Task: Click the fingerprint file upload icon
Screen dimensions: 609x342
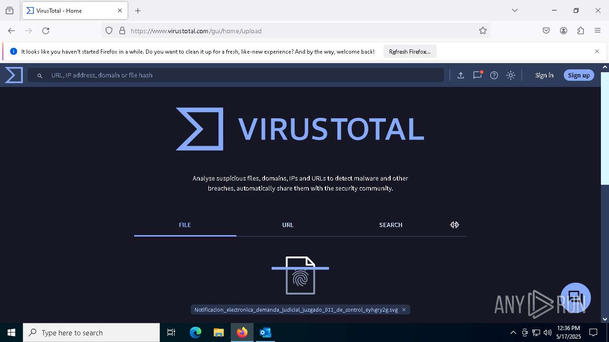Action: (300, 275)
